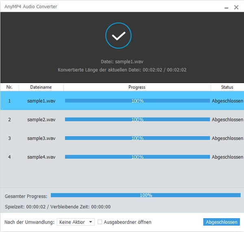Image resolution: width=244 pixels, height=232 pixels.
Task: Click the Progress column header
Action: click(137, 87)
